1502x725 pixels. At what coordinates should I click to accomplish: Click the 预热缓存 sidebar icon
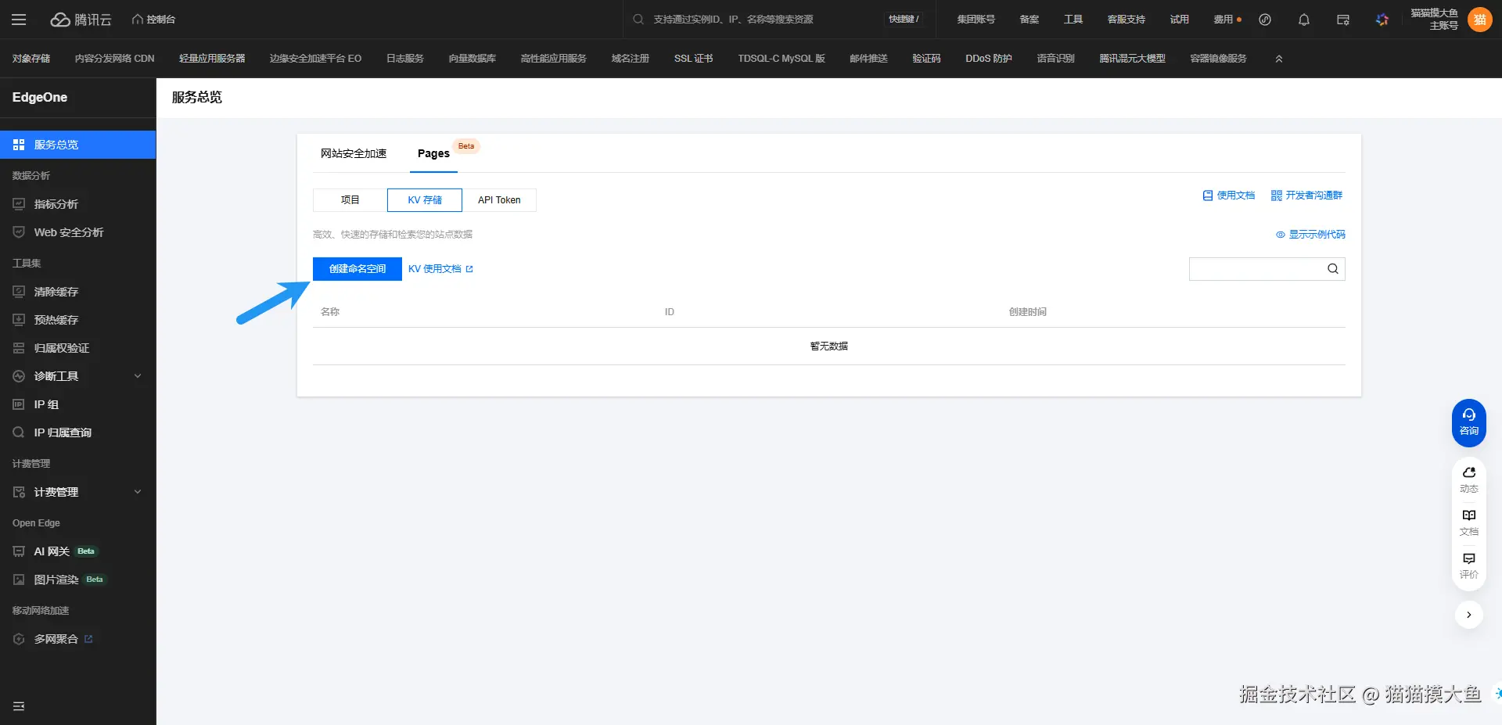19,320
